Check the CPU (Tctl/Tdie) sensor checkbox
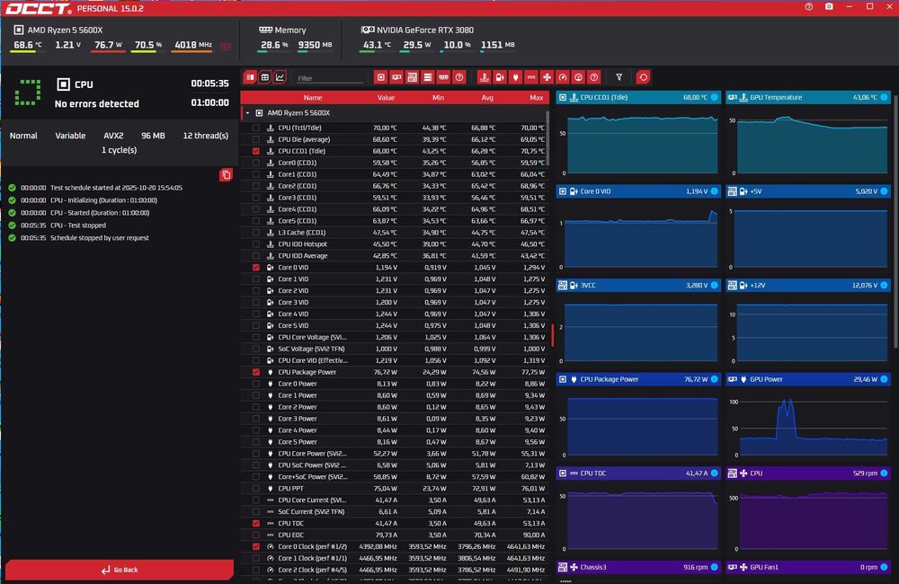 click(255, 128)
